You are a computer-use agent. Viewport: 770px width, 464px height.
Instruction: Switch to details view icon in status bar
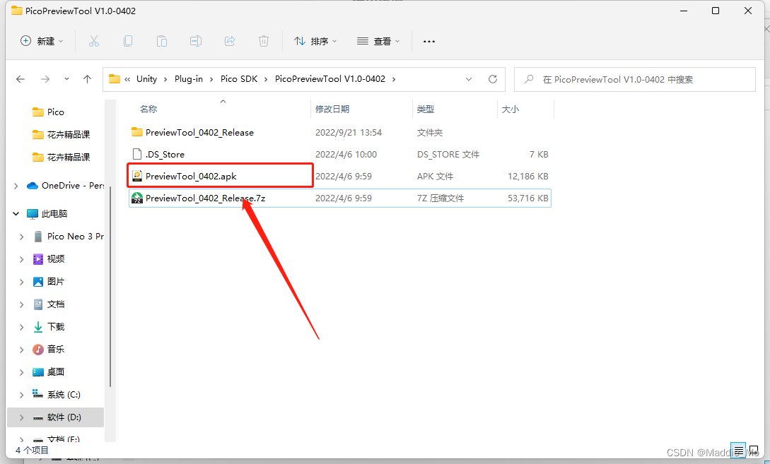click(738, 451)
